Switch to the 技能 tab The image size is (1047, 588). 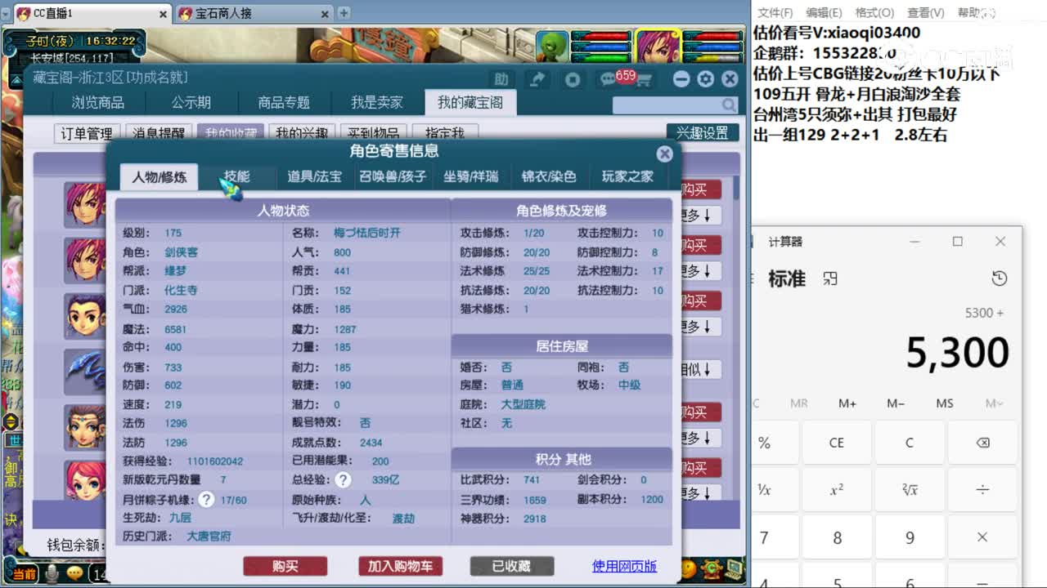[x=237, y=176]
